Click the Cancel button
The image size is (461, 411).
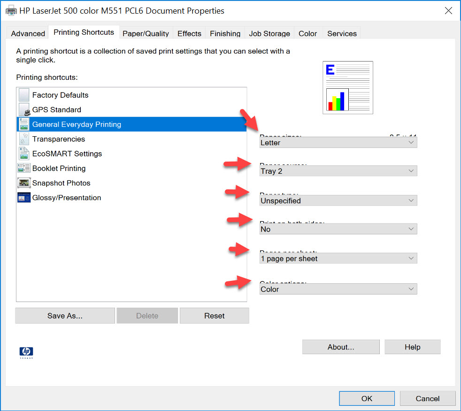tap(428, 398)
